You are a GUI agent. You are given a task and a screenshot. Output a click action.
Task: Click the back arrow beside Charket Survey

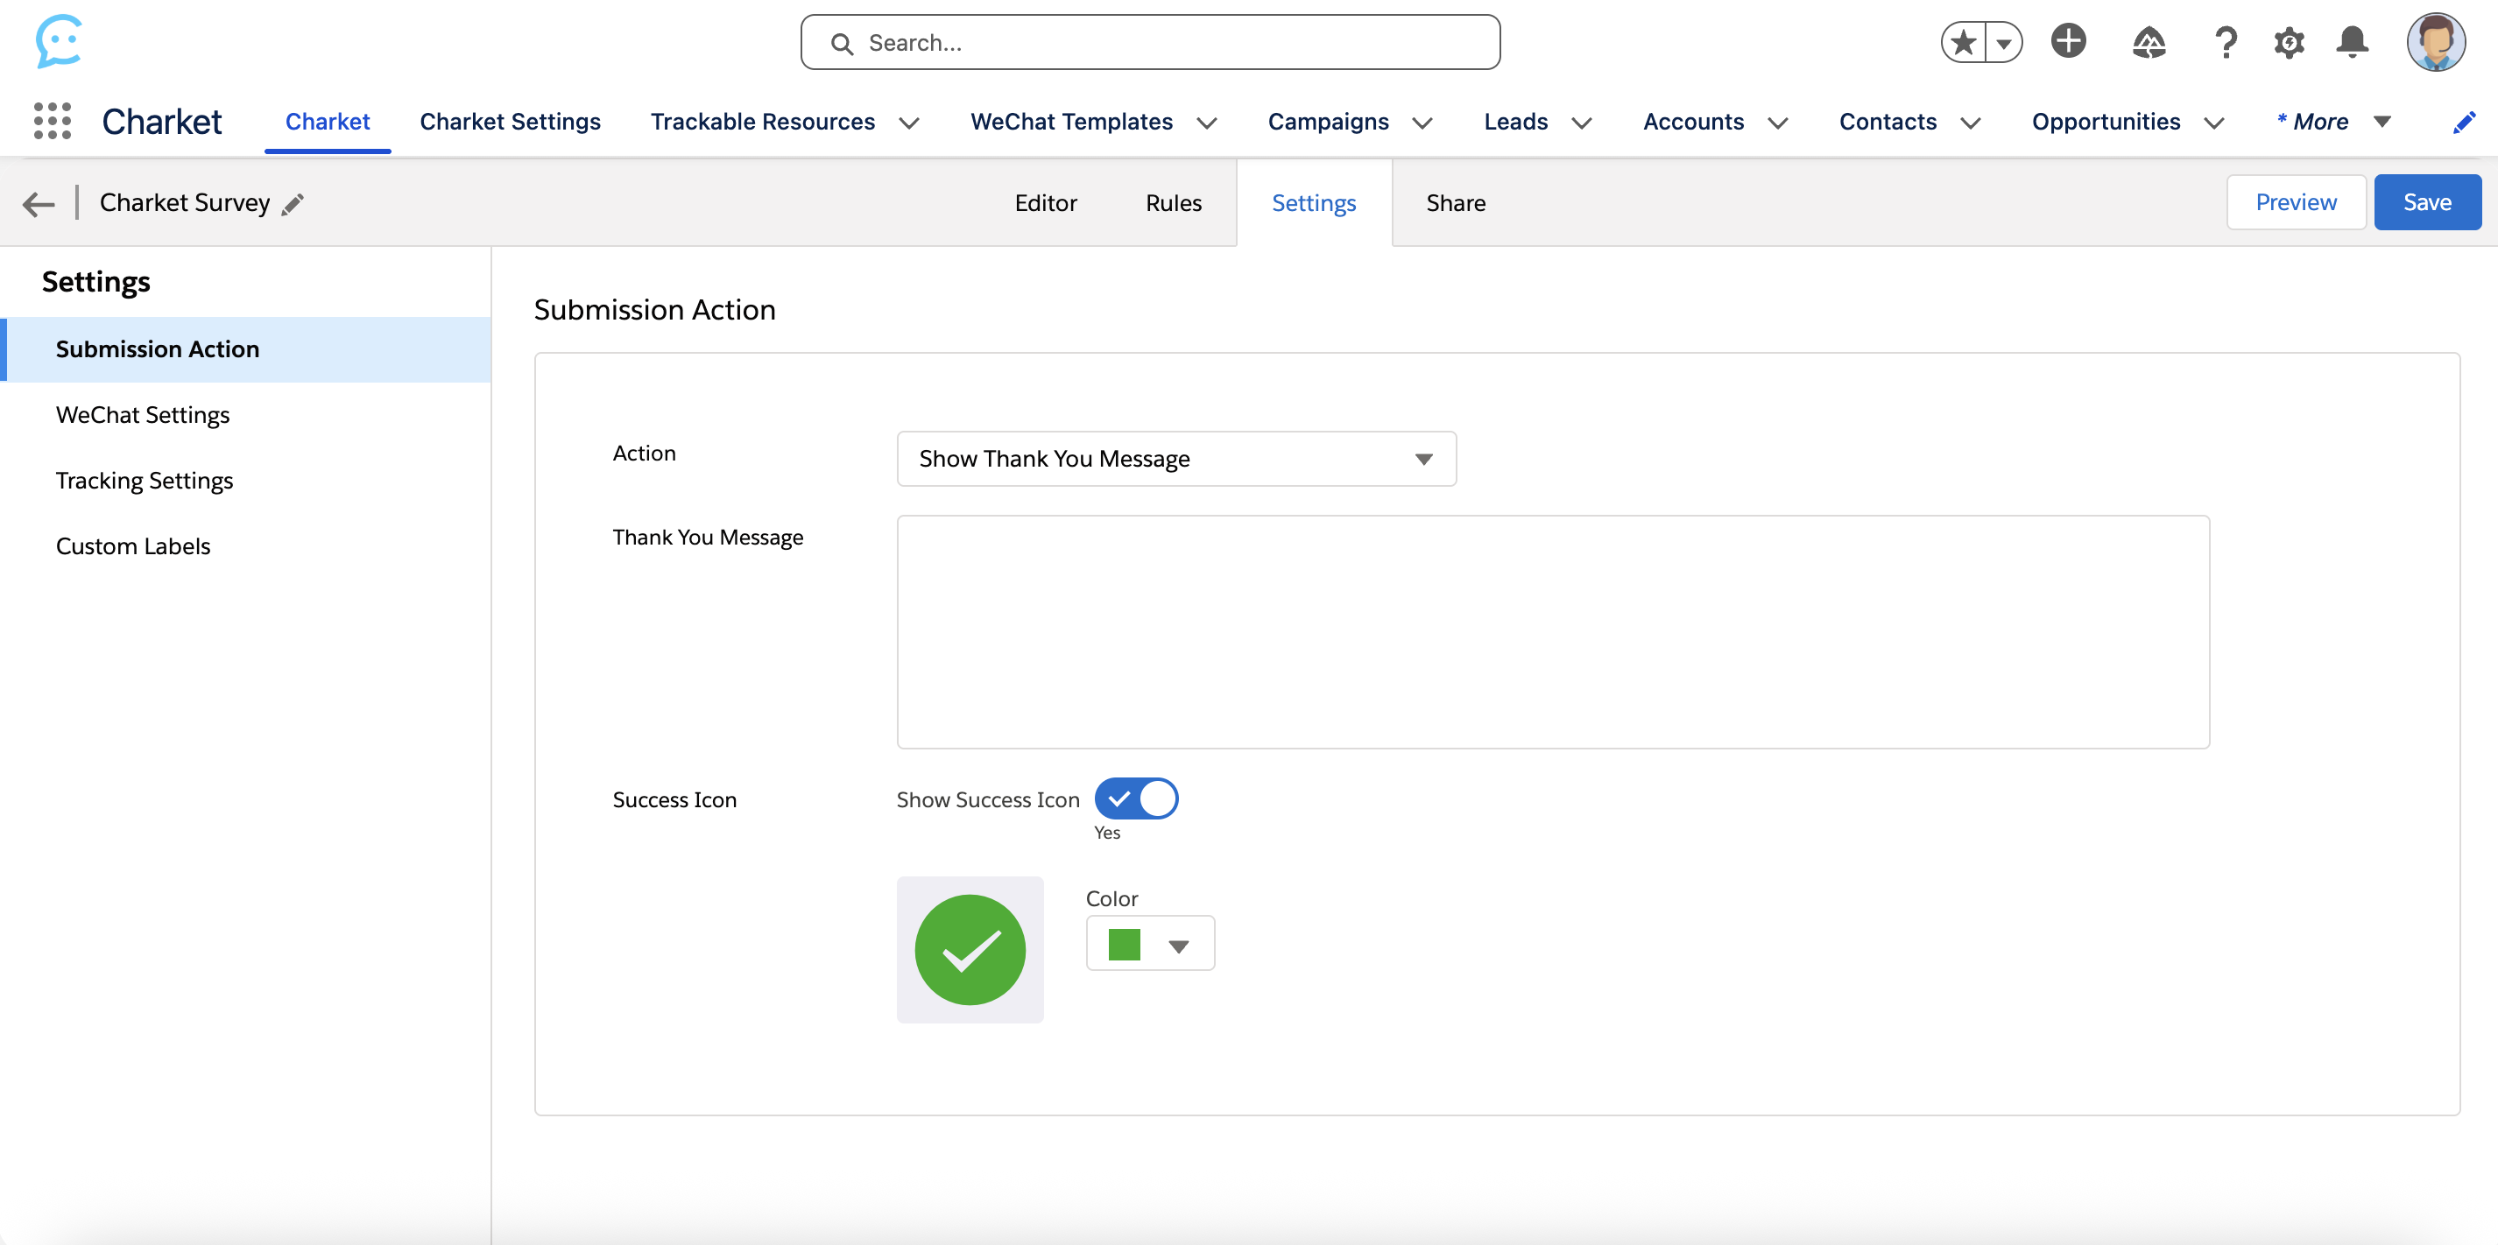coord(39,204)
